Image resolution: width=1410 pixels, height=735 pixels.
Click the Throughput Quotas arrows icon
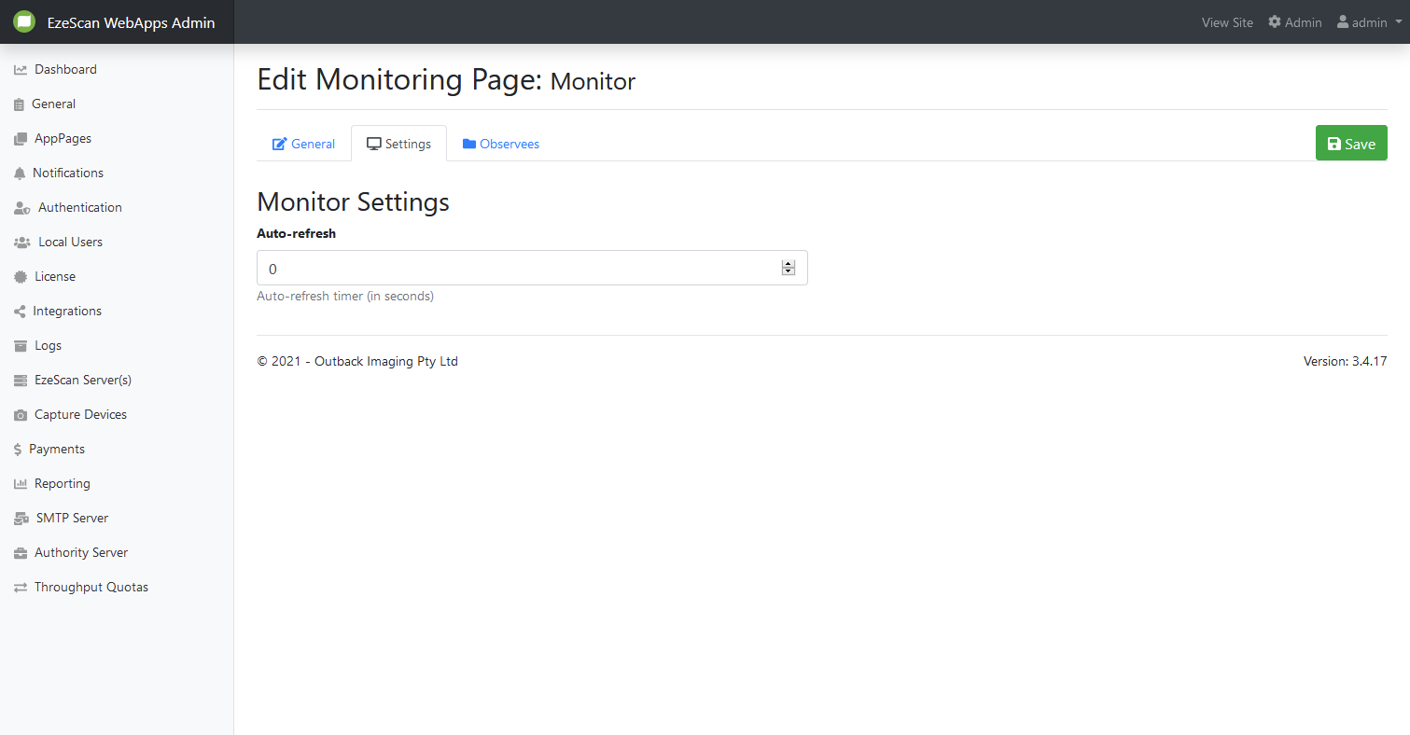click(21, 588)
